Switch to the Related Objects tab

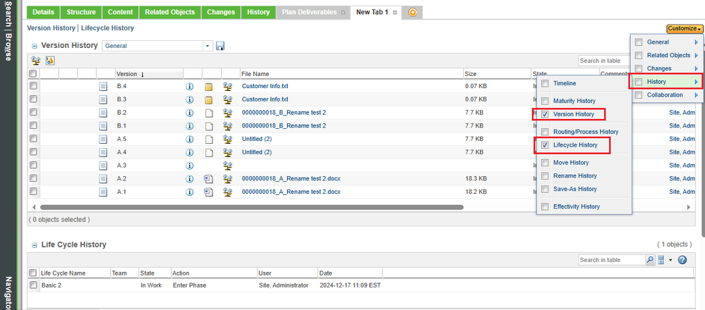[x=169, y=13]
